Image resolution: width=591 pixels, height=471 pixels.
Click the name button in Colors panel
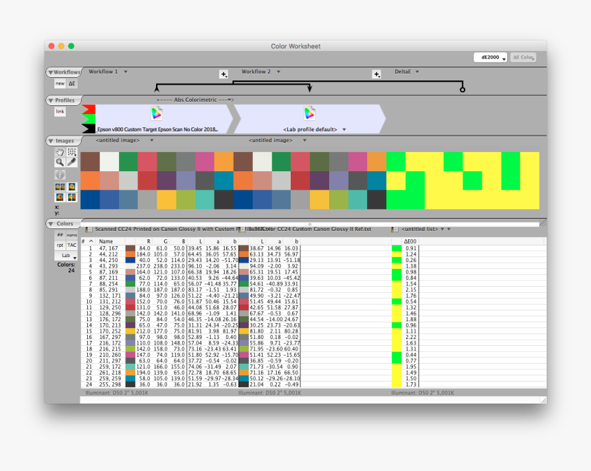click(x=71, y=234)
